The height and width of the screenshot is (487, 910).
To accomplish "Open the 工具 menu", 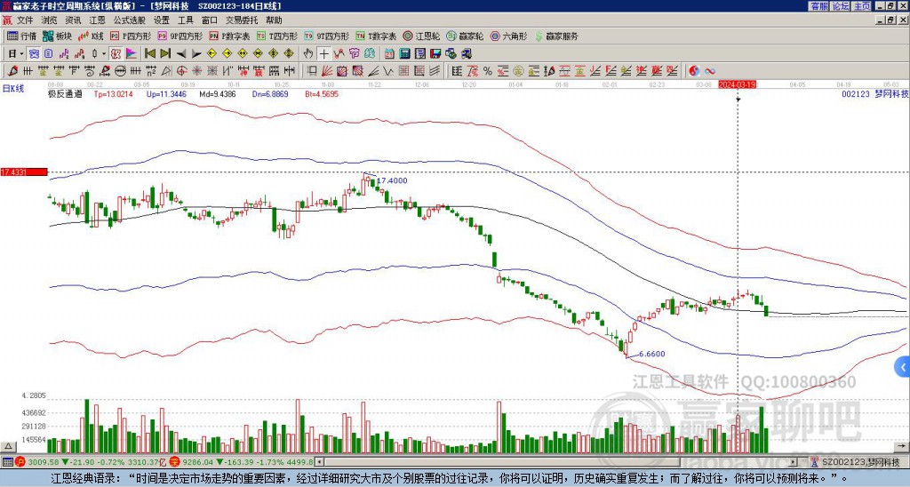I will pos(186,20).
